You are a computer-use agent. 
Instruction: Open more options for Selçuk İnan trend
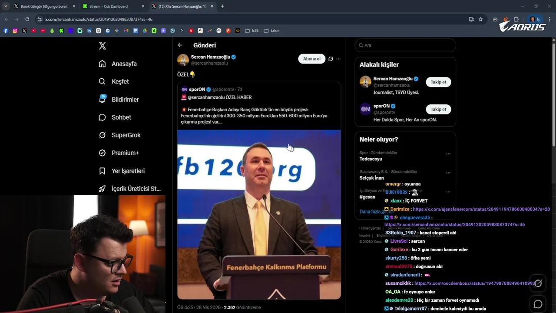click(x=448, y=173)
